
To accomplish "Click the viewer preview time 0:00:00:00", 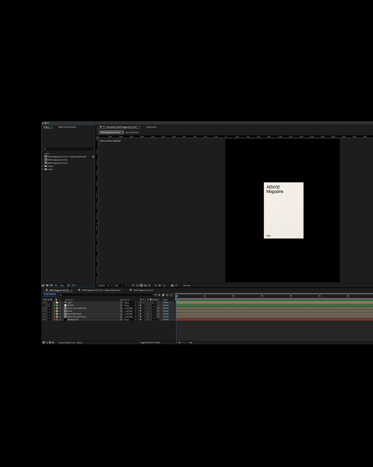I will 186,285.
